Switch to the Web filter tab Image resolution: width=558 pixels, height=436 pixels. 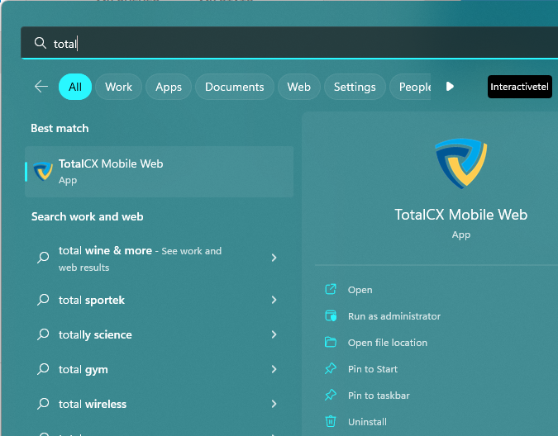pyautogui.click(x=299, y=87)
